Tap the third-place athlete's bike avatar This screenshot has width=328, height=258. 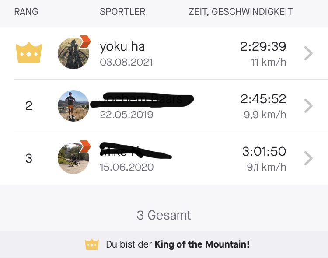(73, 158)
